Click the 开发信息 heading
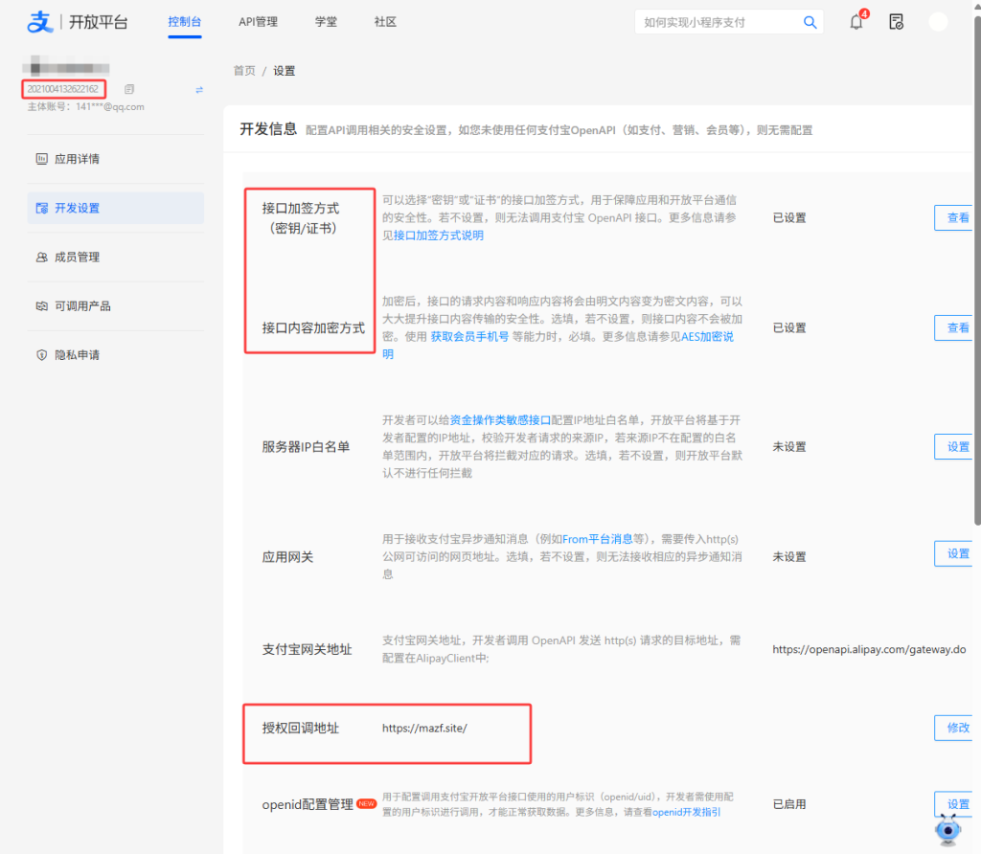 (x=268, y=129)
